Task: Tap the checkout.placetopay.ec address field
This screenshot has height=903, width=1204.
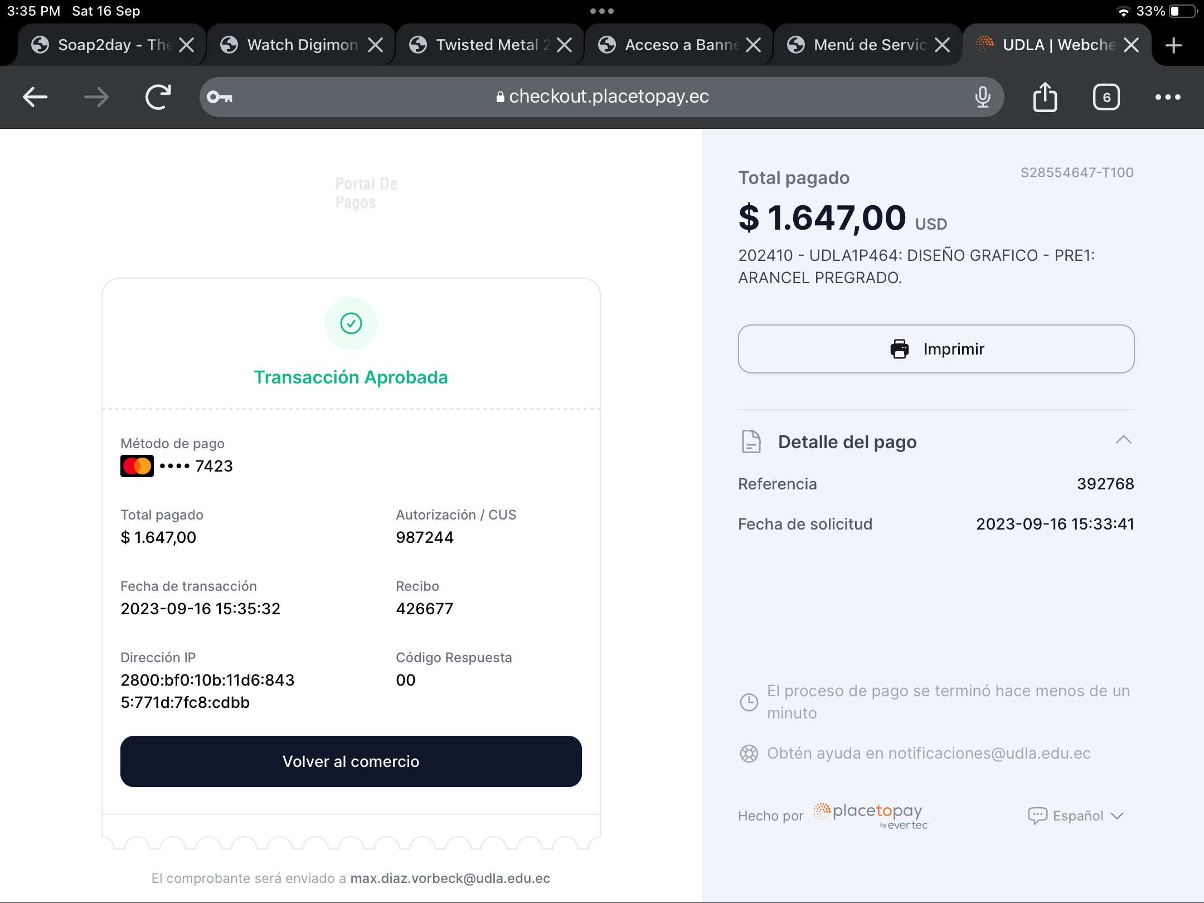Action: (602, 97)
